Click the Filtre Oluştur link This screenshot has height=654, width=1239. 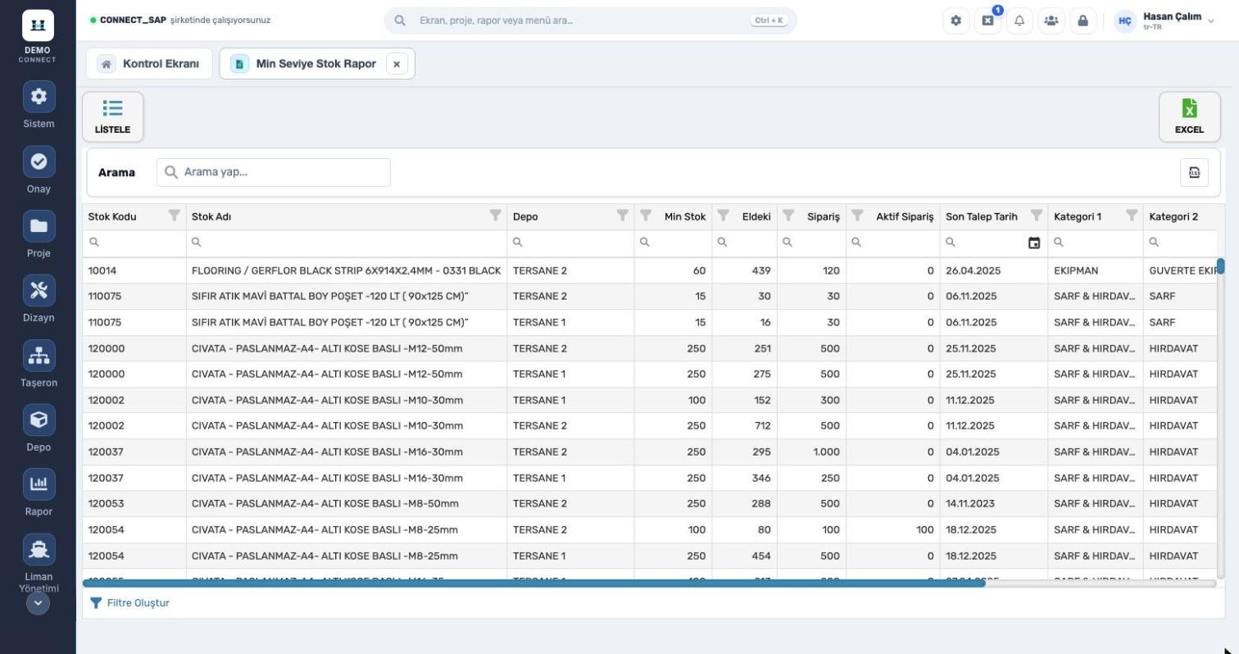coord(129,603)
